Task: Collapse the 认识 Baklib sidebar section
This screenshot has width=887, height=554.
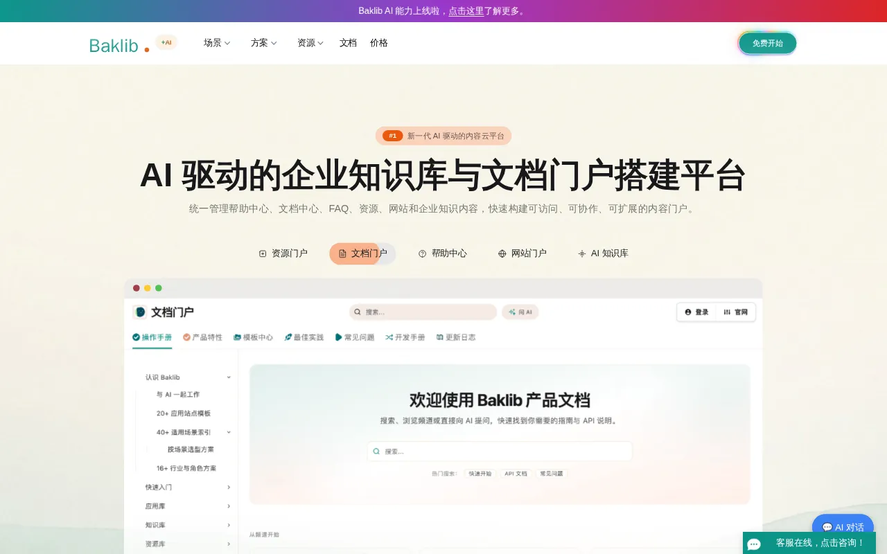Action: pos(229,377)
